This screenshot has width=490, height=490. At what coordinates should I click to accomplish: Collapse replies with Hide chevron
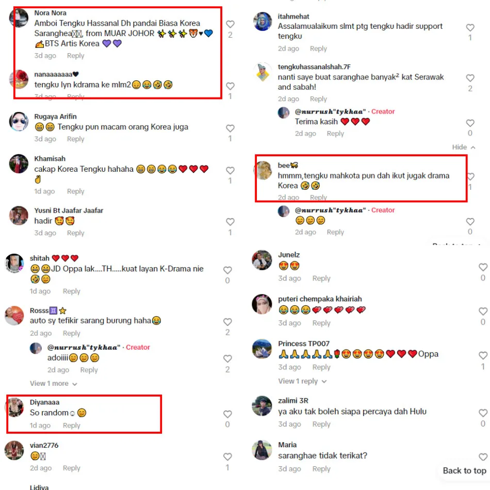[x=464, y=147]
